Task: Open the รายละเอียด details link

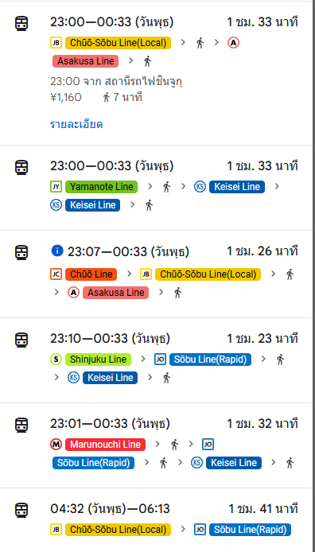Action: coord(76,125)
